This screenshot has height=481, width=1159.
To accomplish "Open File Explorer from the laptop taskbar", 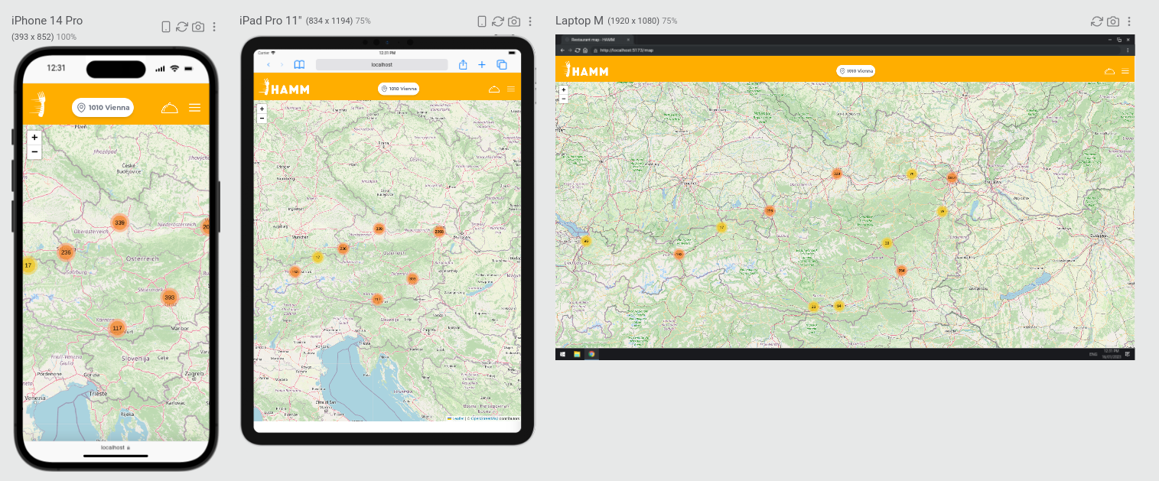I will 578,354.
